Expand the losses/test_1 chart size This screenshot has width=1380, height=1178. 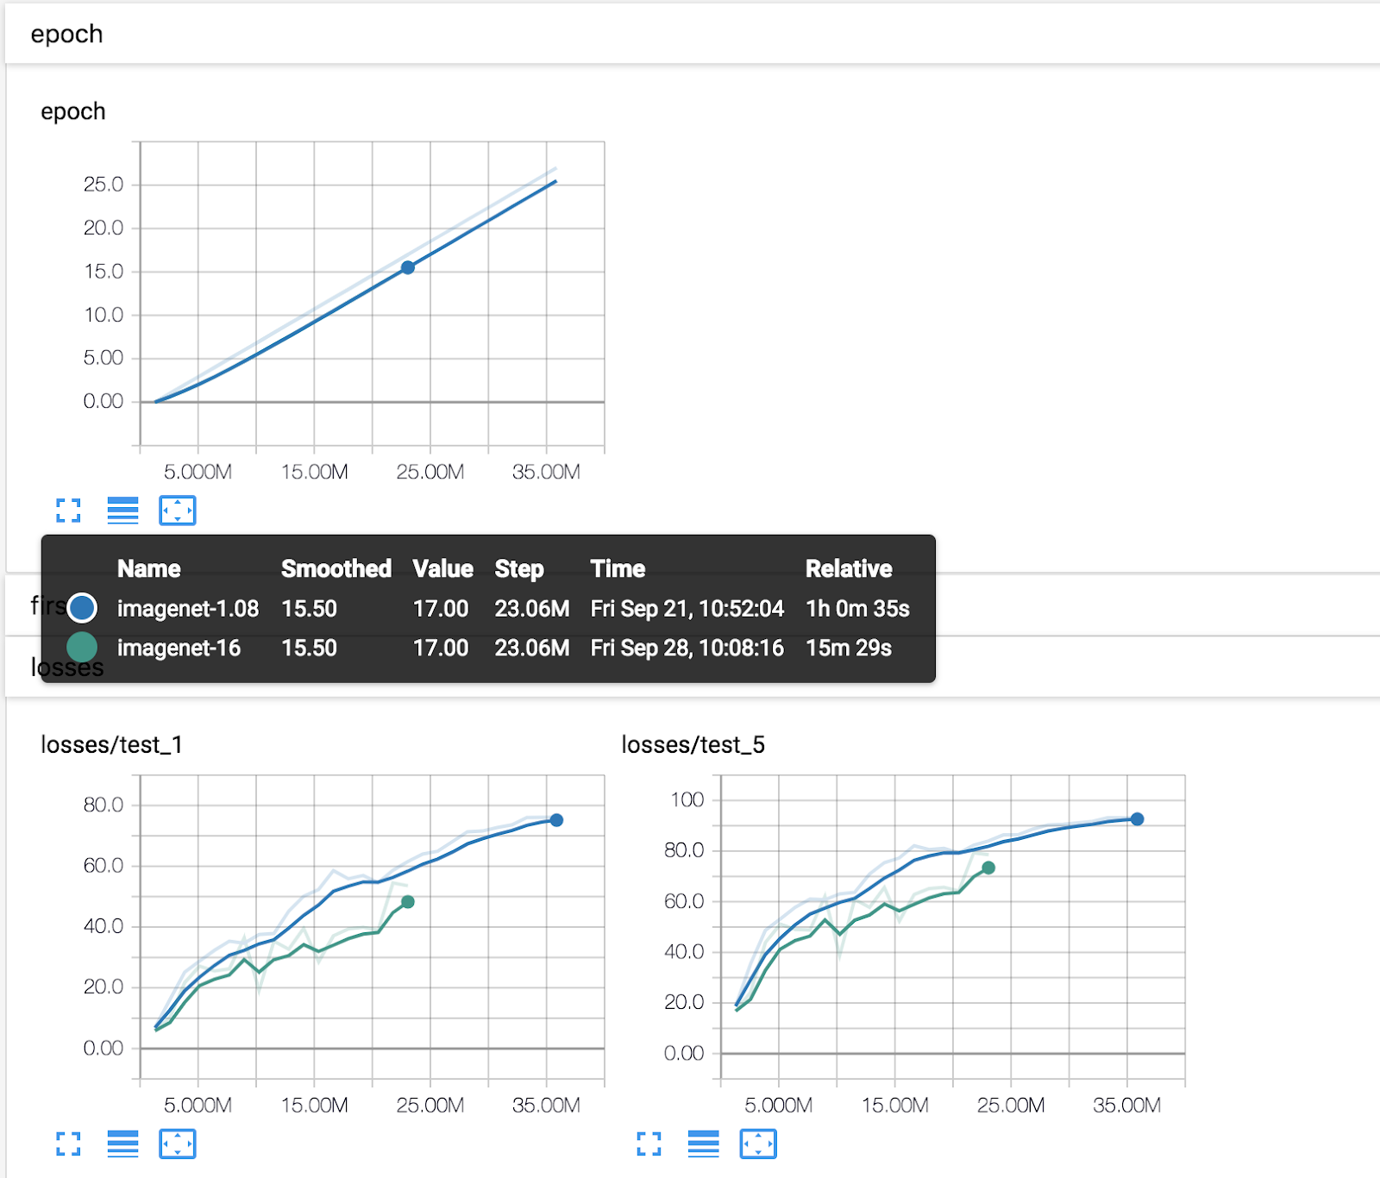click(x=68, y=1144)
